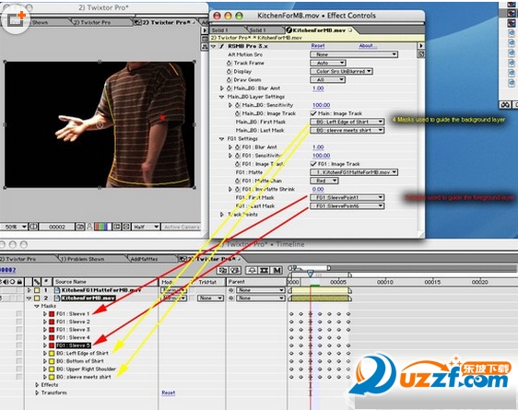The height and width of the screenshot is (410, 518).
Task: Open the Display Color Src dropdown
Action: coord(341,71)
